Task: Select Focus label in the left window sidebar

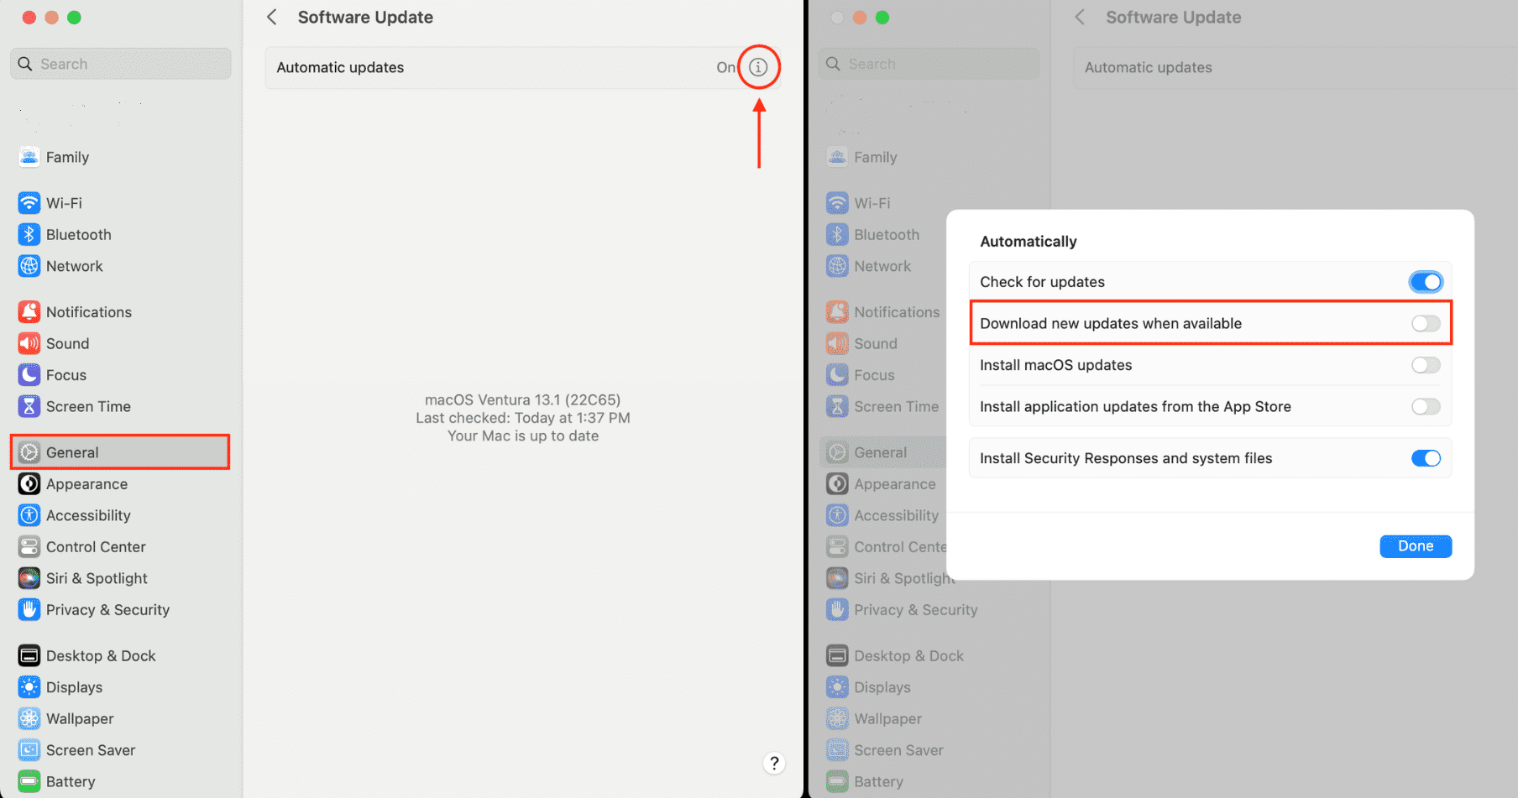Action: (66, 375)
